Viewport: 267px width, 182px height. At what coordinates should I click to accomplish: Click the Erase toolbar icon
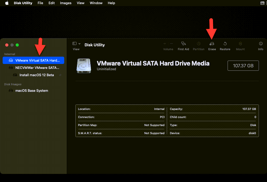[x=212, y=44]
